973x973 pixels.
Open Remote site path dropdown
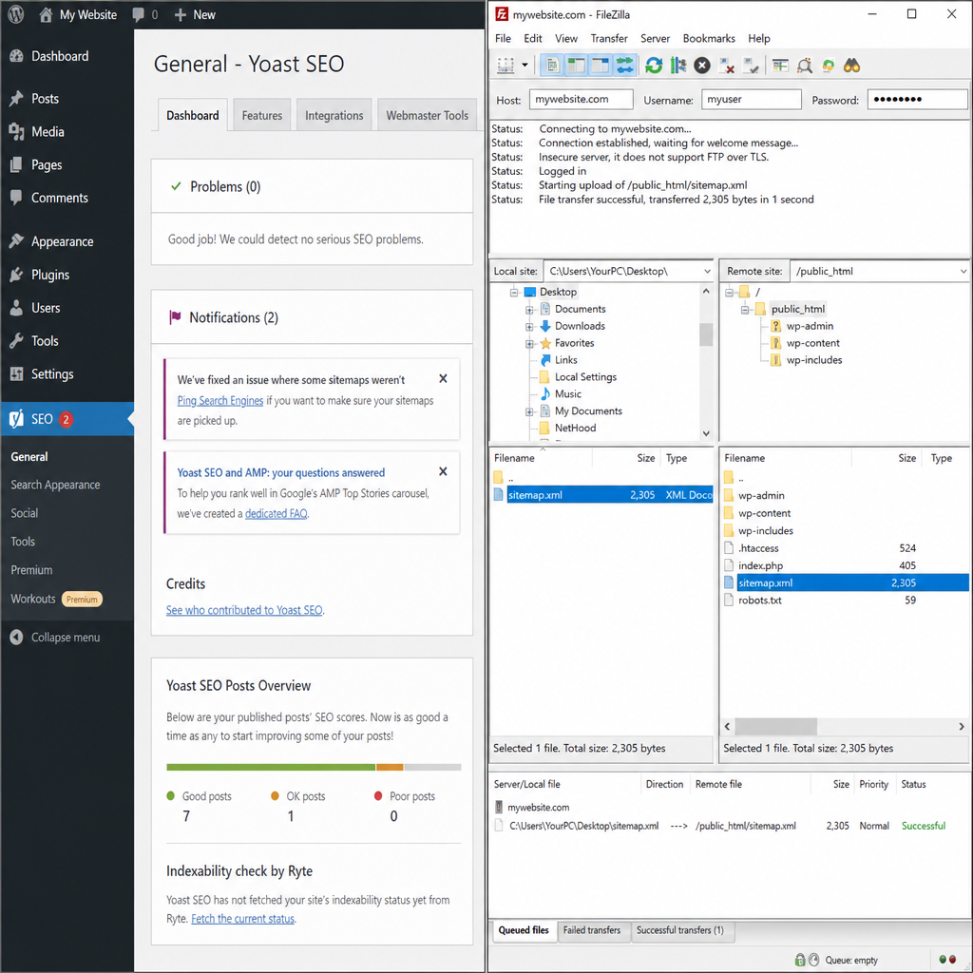pos(963,271)
